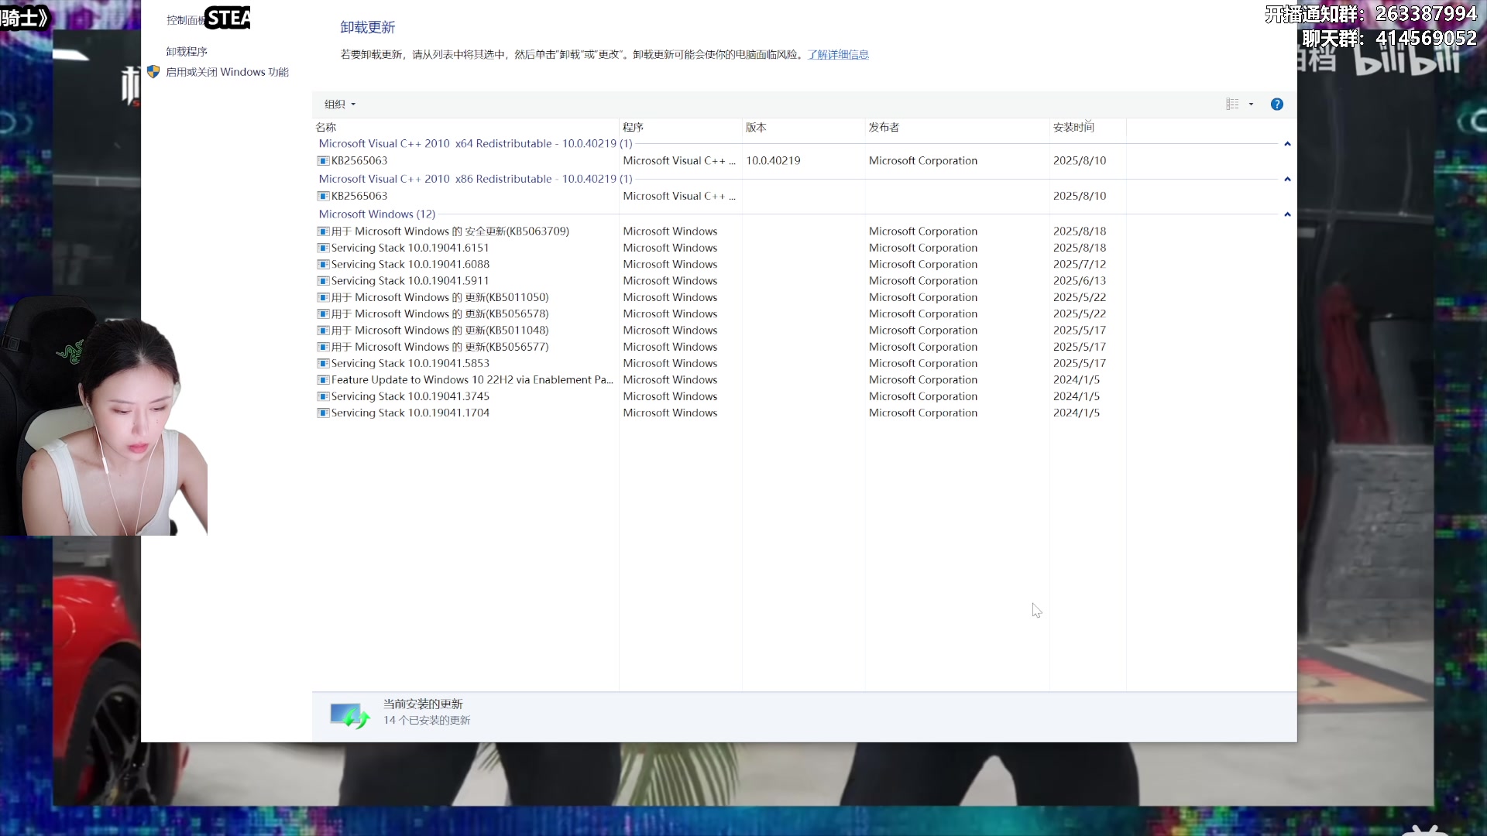
Task: Select update 更新(KB5011050) entry
Action: [440, 298]
